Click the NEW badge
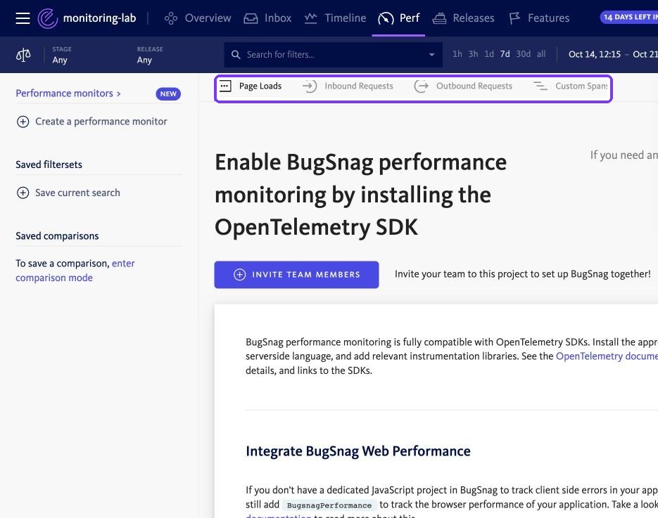Viewport: 658px width, 518px height. pos(168,94)
